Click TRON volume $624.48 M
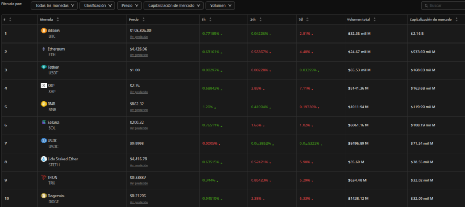This screenshot has width=465, height=207. [x=357, y=180]
